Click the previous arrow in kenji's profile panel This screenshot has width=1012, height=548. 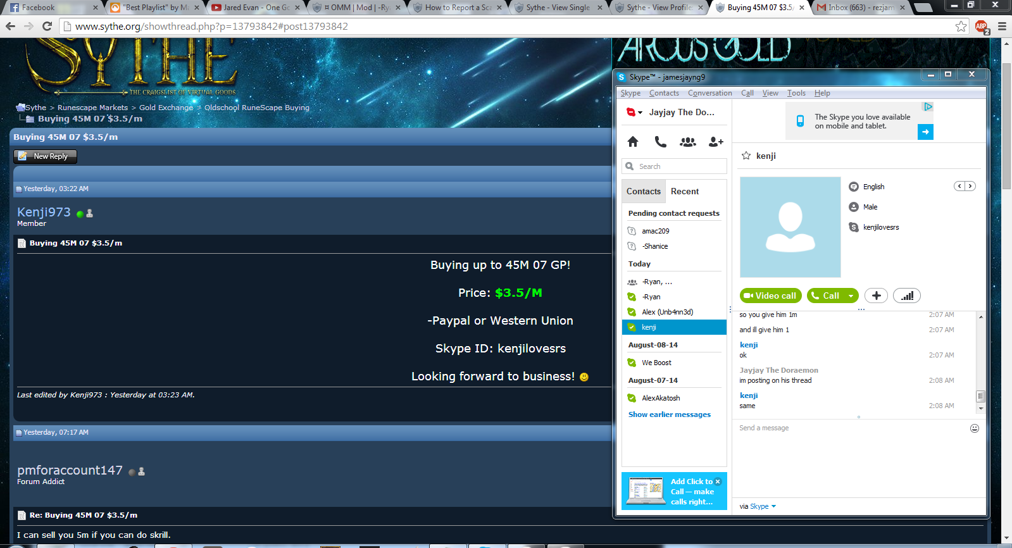(x=959, y=186)
